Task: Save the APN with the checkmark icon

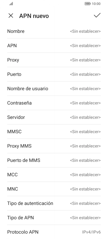Action: [97, 15]
